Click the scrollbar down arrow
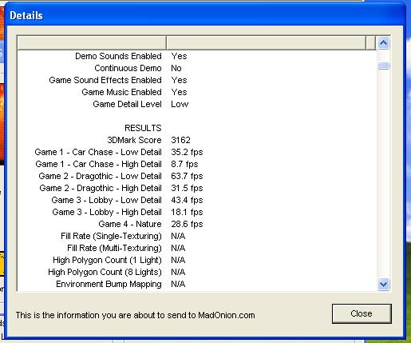411x343 pixels. pyautogui.click(x=383, y=285)
